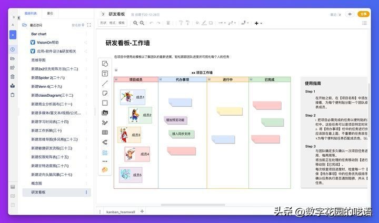Image resolution: width=379 pixels, height=223 pixels.
Task: Open the blue templates grid tool
Action: pos(105,153)
